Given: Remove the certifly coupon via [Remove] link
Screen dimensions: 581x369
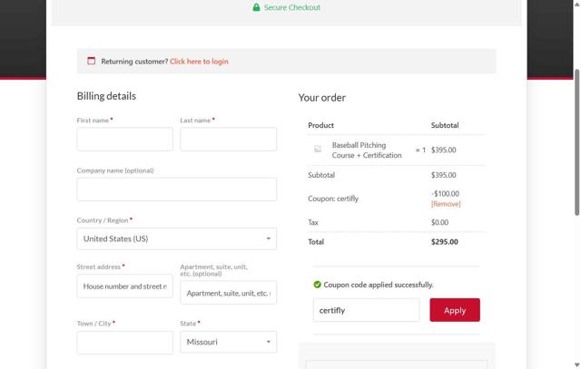Looking at the screenshot, I should pos(446,204).
